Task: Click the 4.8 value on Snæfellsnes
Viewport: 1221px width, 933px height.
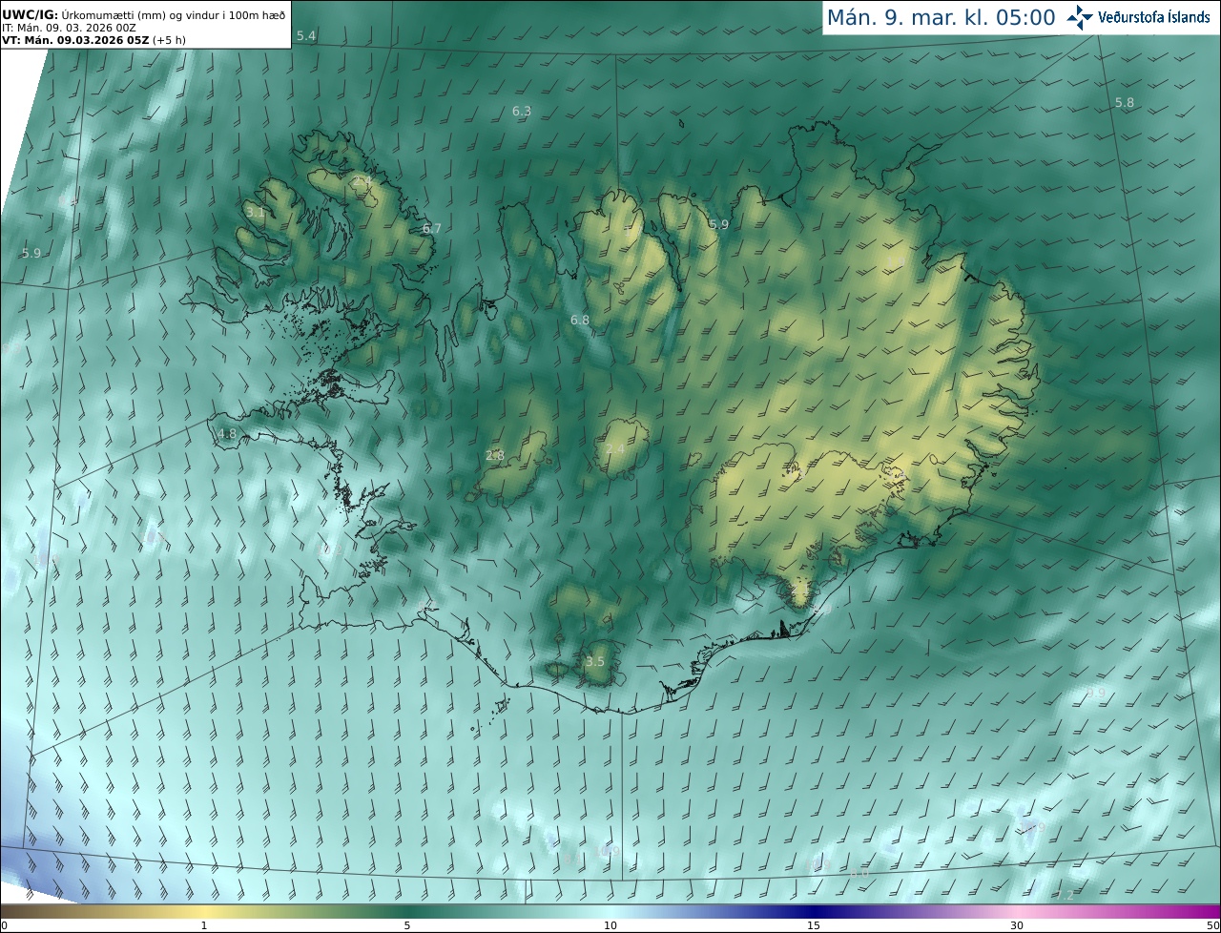Action: [x=227, y=433]
